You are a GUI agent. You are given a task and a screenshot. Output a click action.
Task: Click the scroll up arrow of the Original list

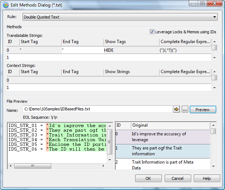(x=213, y=125)
